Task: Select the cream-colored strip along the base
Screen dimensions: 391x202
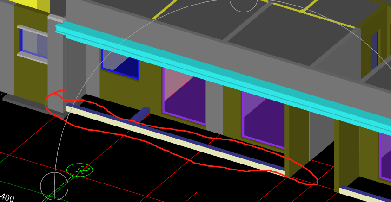Action: pyautogui.click(x=174, y=140)
